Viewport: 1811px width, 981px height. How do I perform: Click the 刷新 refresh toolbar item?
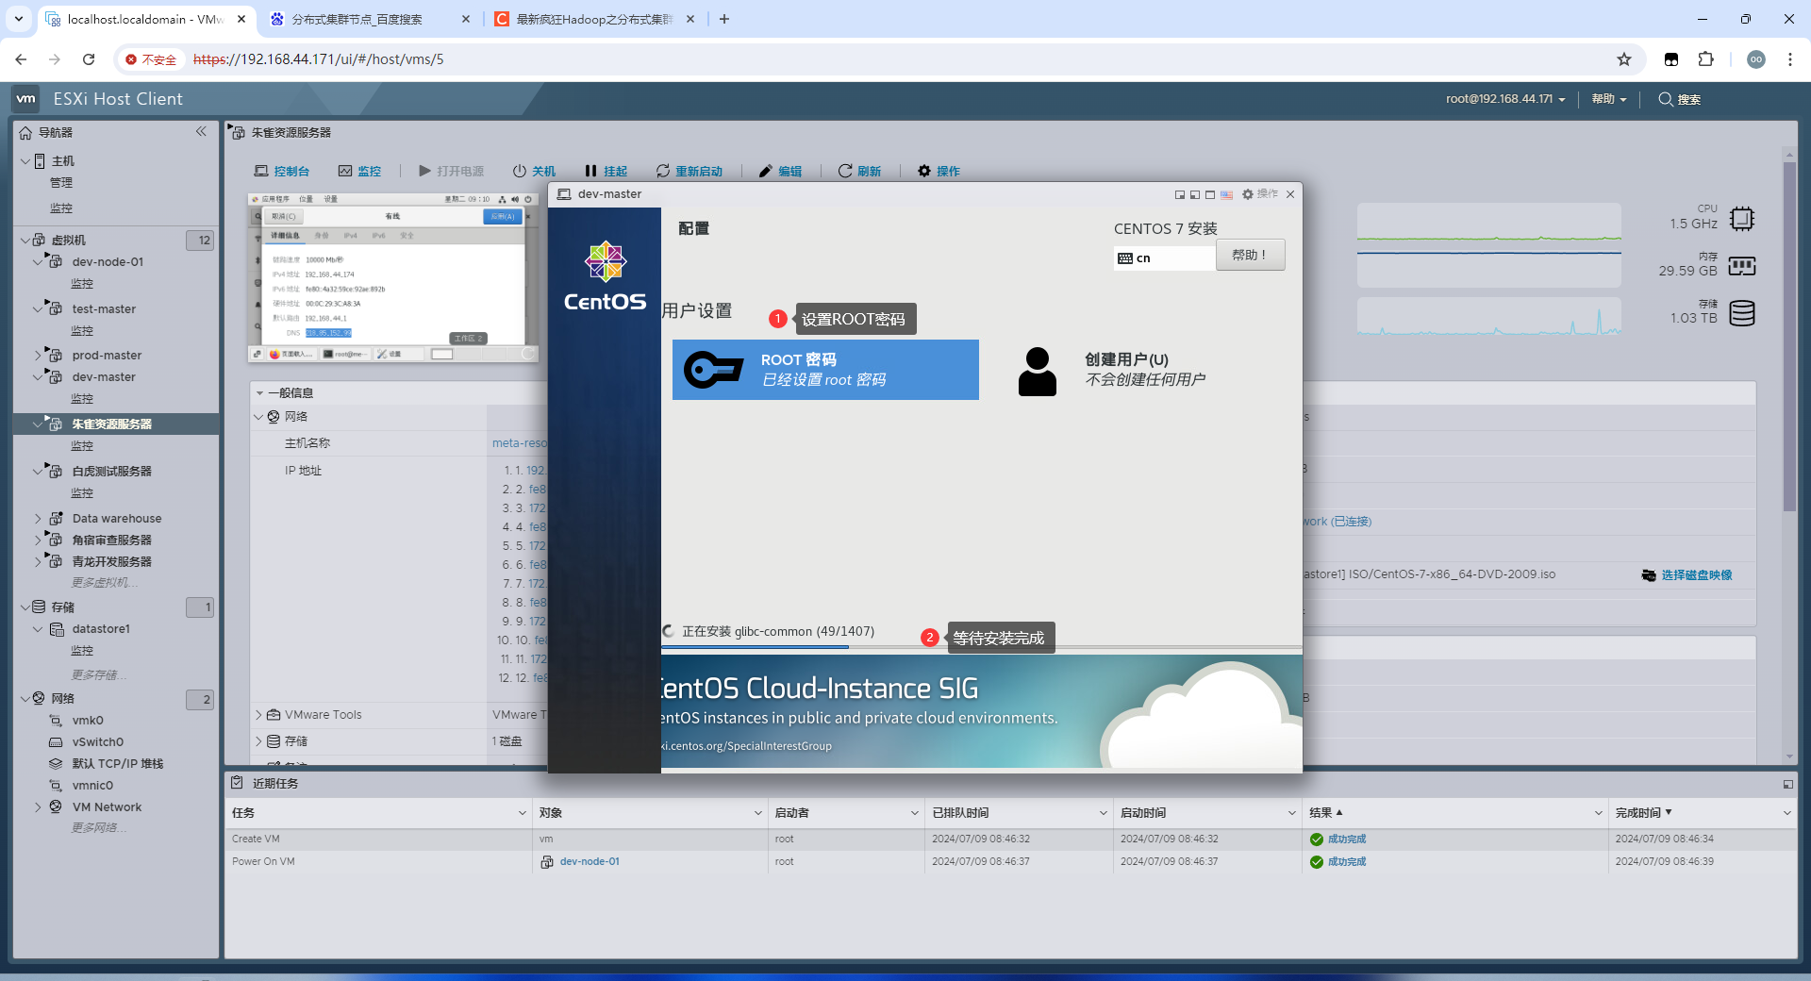pos(859,171)
